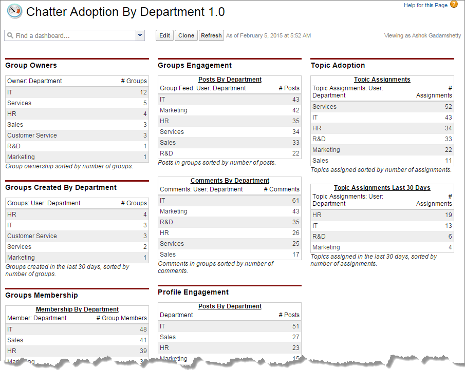Viewport: 465px width, 370px height.
Task: Select "R&D" in the Group Owners table
Action: [x=14, y=146]
